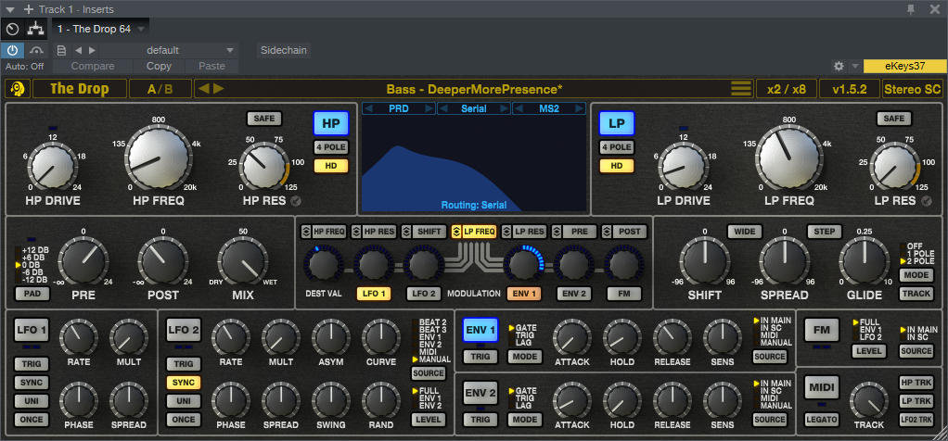
Task: Toggle HD mode on LP filter
Action: [x=616, y=166]
